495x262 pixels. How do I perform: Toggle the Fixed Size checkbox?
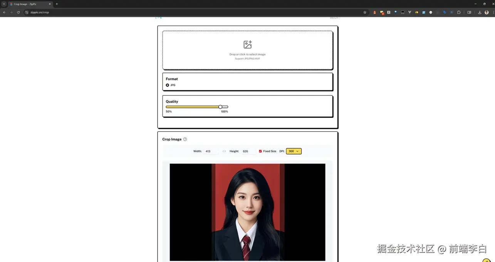[260, 151]
